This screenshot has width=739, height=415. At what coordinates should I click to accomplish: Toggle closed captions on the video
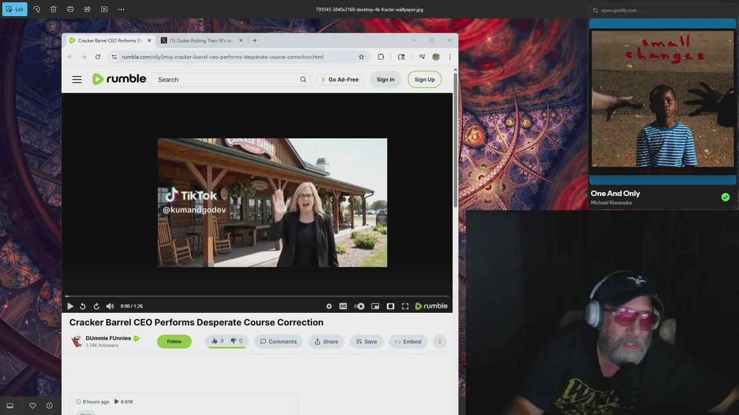(x=343, y=306)
